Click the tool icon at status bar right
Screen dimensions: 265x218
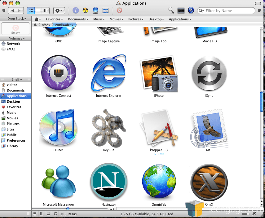(x=254, y=214)
